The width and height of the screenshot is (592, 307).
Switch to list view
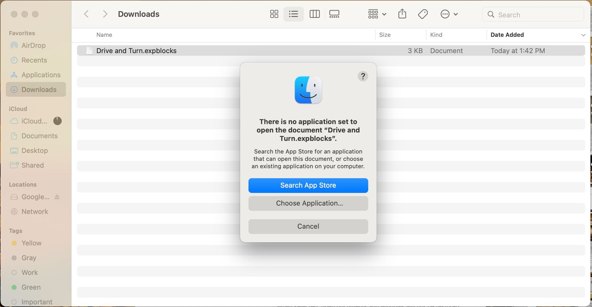point(293,14)
